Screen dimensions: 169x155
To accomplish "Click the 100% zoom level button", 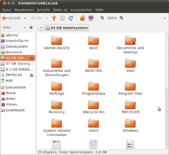I will [112, 18].
